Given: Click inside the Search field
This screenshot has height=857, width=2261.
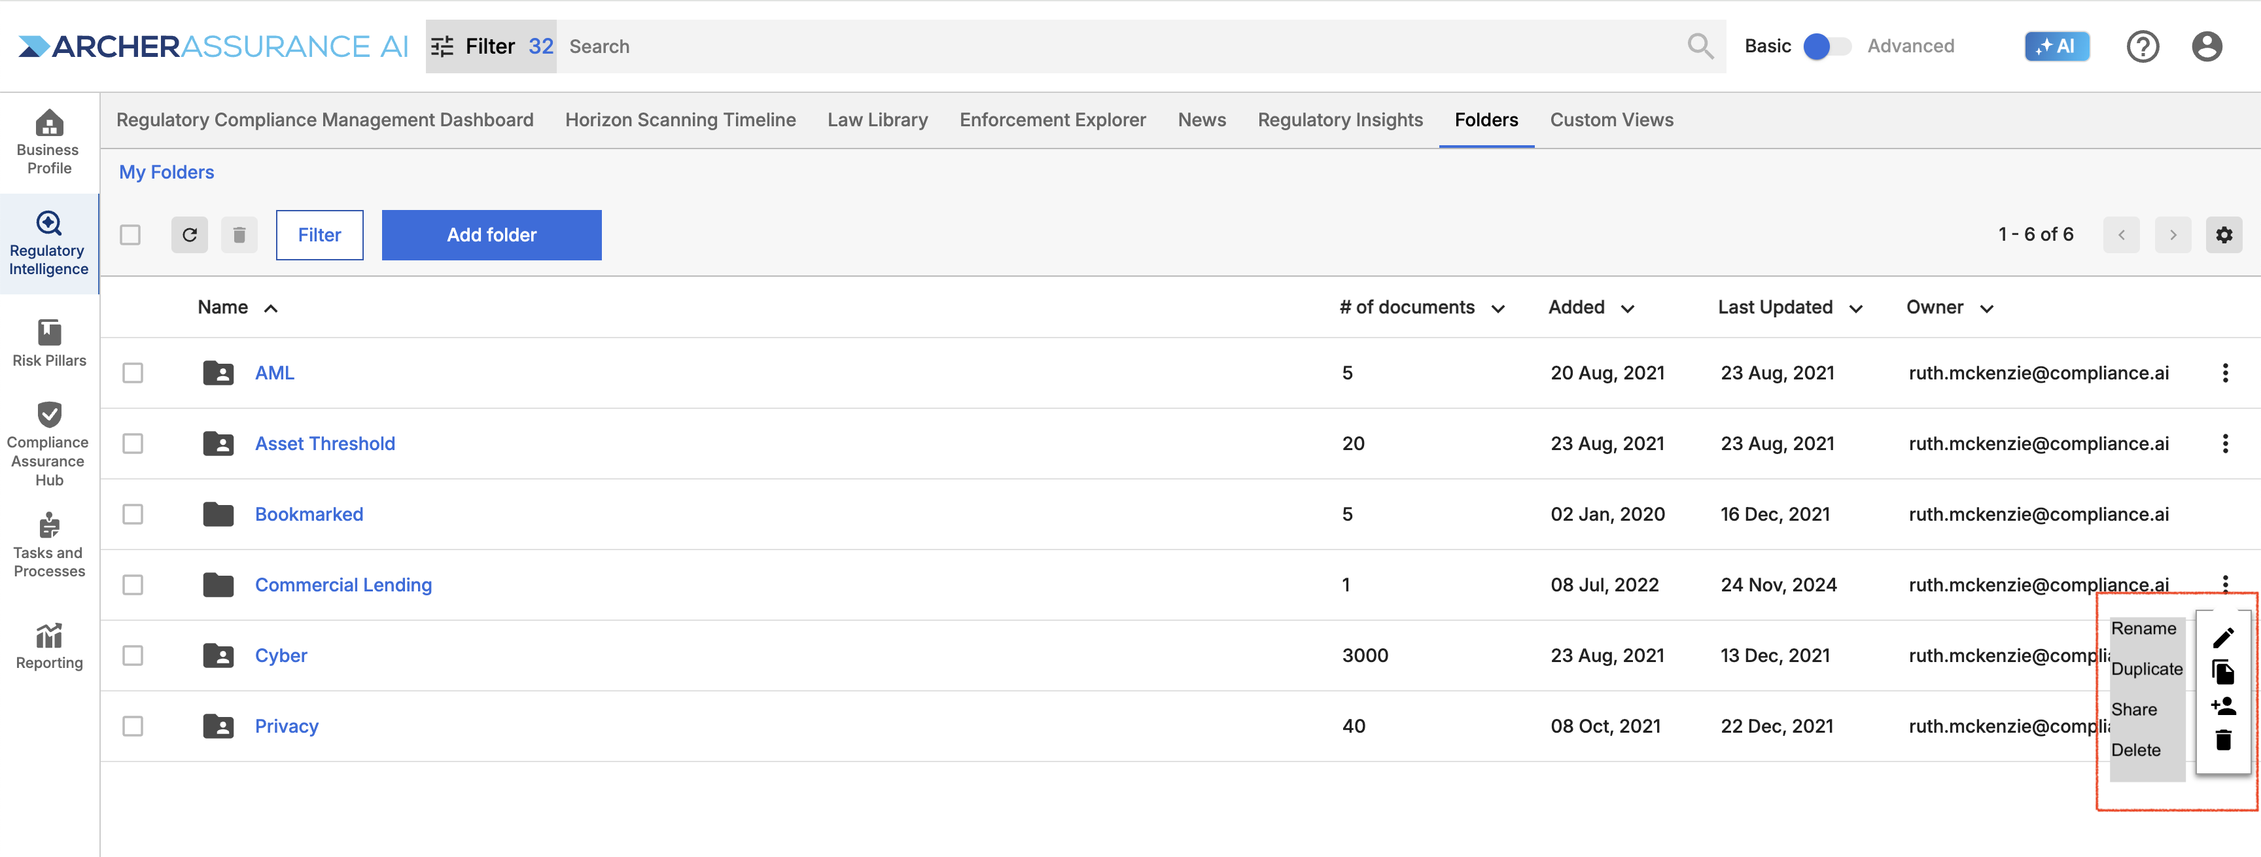Looking at the screenshot, I should pos(790,46).
